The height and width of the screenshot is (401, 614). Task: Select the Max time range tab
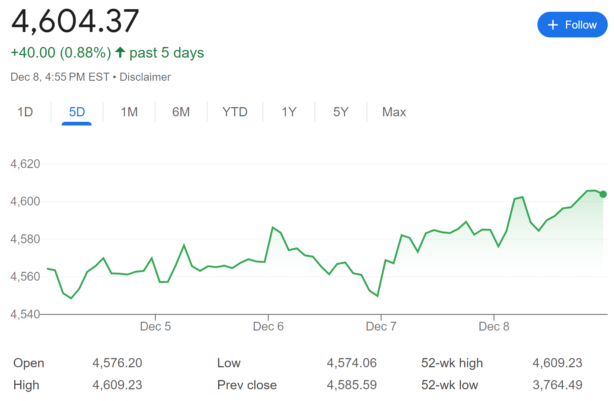tap(394, 112)
